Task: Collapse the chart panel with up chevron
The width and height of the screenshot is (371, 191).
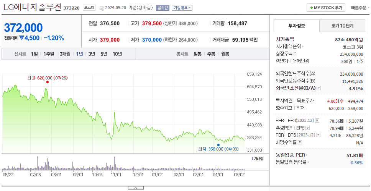Action: click(136, 188)
